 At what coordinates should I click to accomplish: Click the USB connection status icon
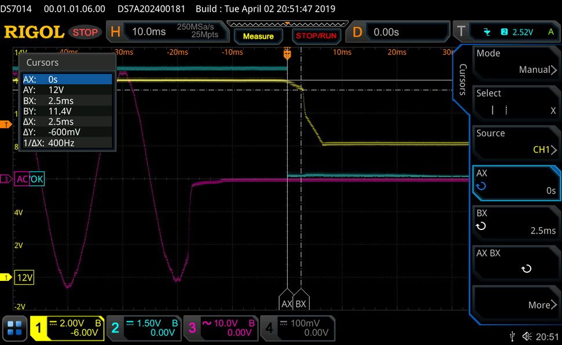513,336
